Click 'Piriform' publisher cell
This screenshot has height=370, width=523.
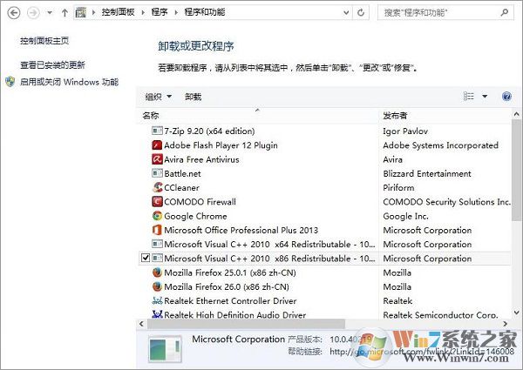coord(398,187)
